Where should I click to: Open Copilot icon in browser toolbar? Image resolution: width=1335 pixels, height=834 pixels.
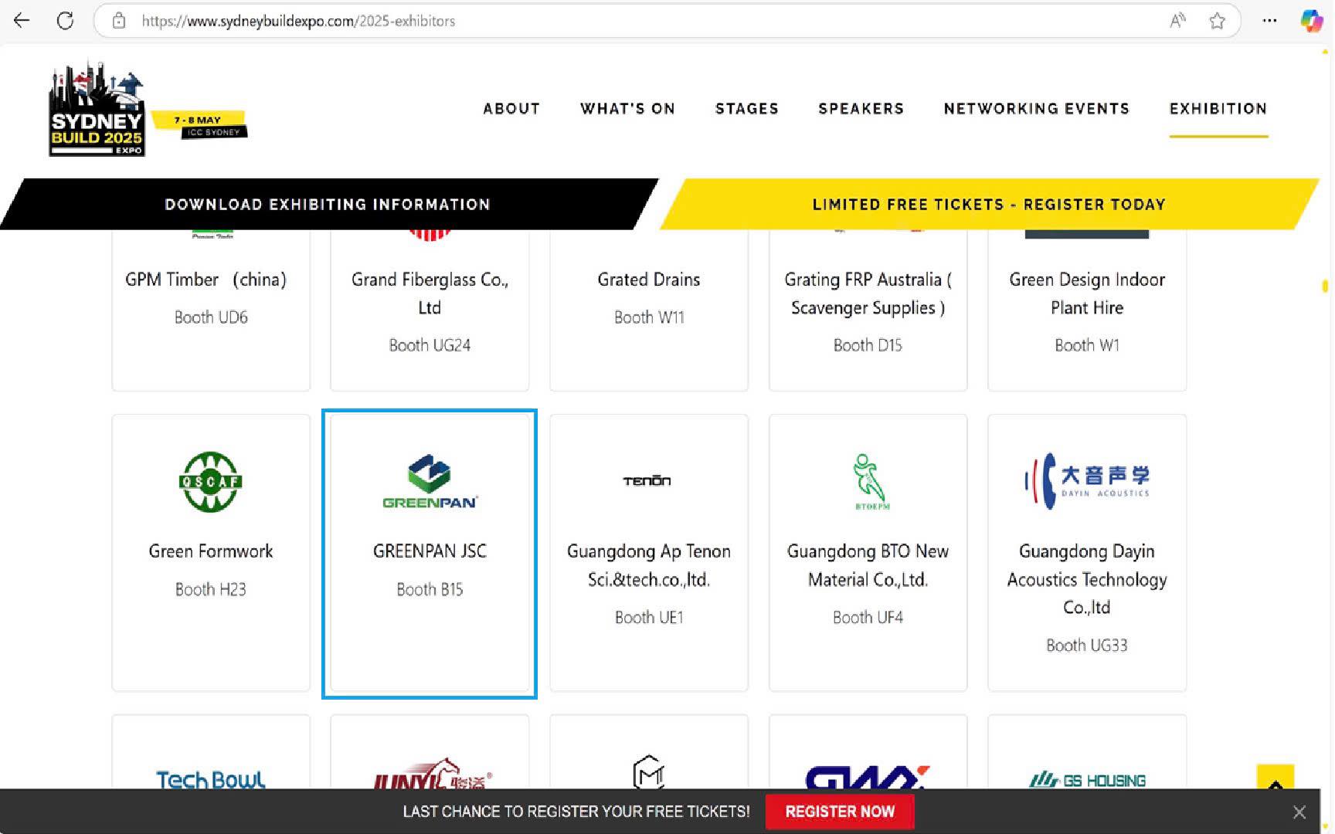[x=1311, y=21]
